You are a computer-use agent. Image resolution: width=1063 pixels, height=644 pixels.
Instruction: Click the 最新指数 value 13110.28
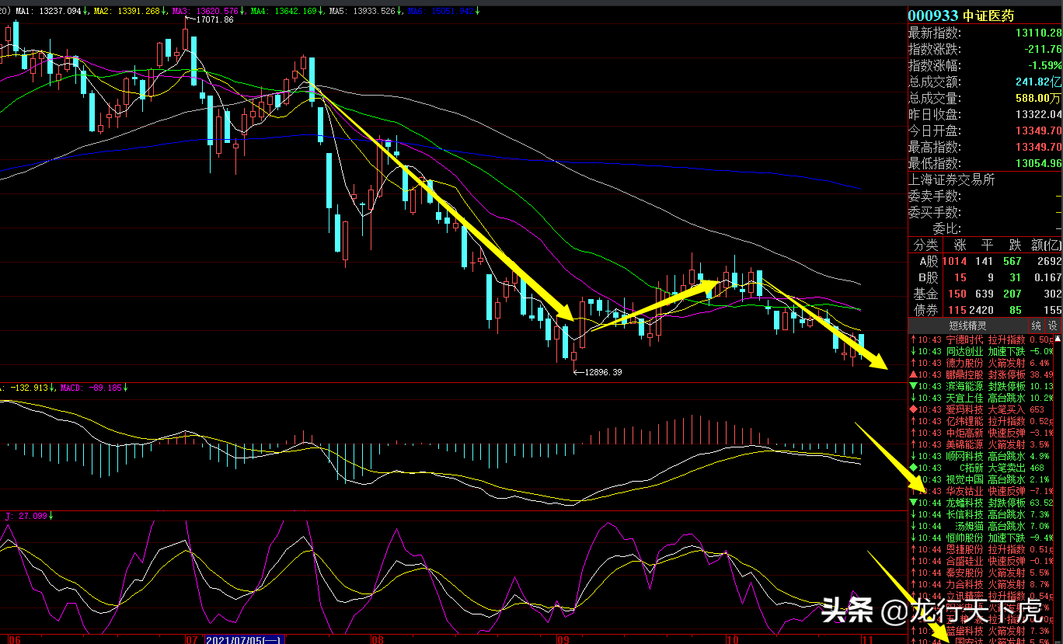(x=1038, y=33)
